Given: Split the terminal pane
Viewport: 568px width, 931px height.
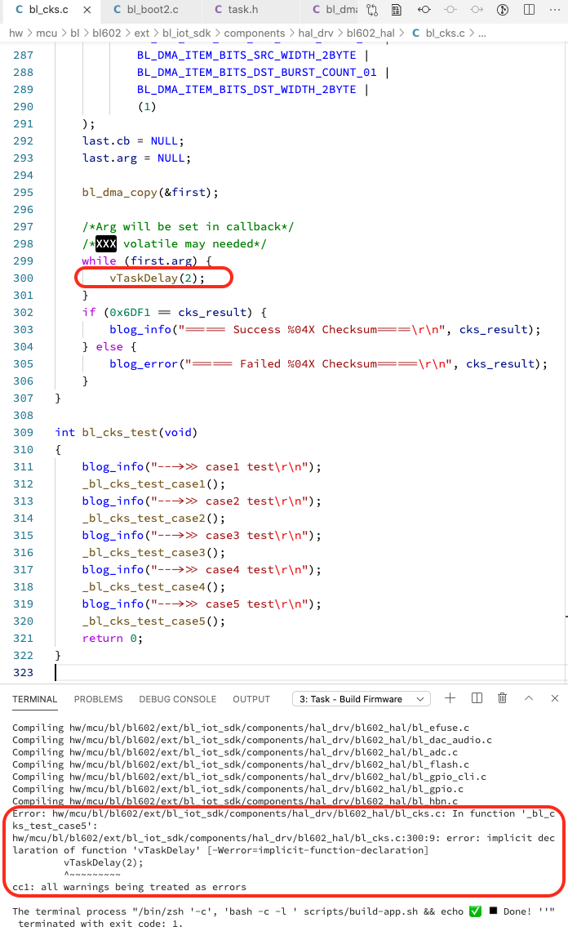Looking at the screenshot, I should [x=477, y=698].
